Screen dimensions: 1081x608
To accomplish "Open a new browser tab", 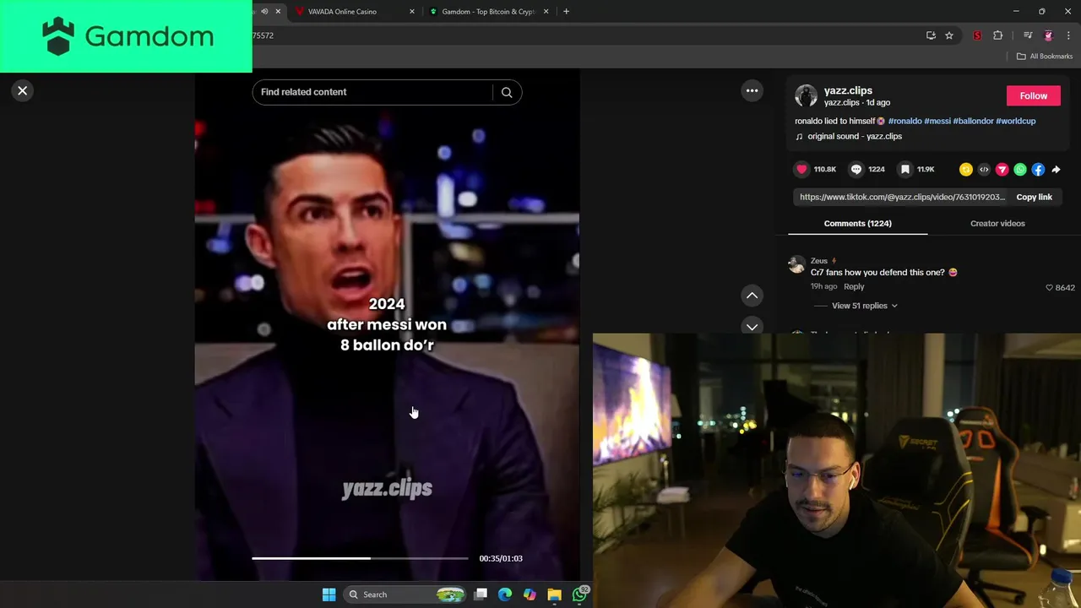I will pos(566,12).
